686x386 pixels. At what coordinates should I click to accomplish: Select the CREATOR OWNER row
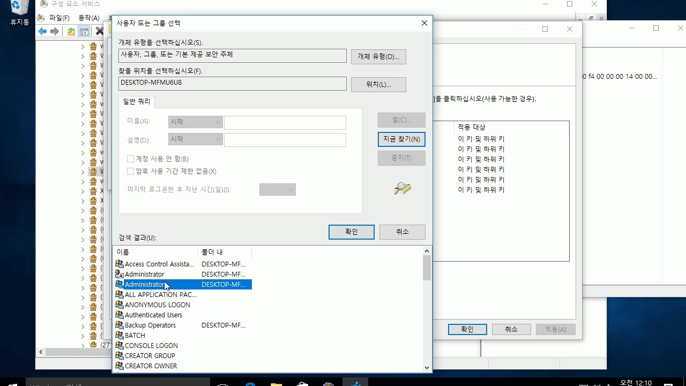(182, 366)
